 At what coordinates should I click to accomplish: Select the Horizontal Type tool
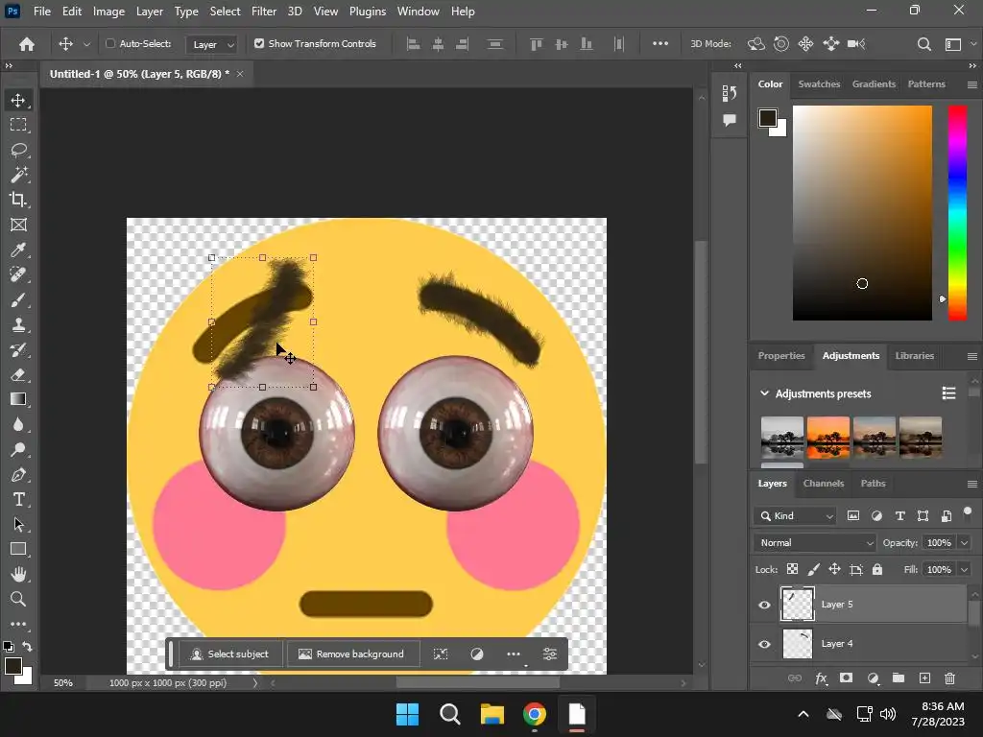[x=18, y=500]
